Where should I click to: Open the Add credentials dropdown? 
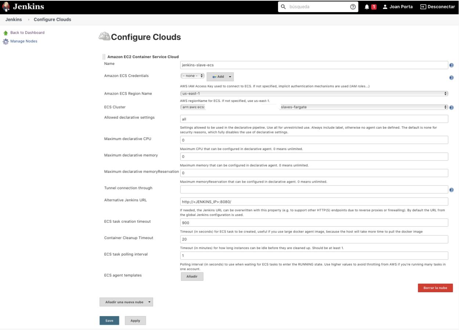(220, 77)
